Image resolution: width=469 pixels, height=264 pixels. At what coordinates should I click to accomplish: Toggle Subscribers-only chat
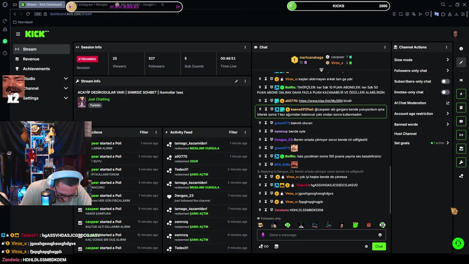[x=446, y=81]
